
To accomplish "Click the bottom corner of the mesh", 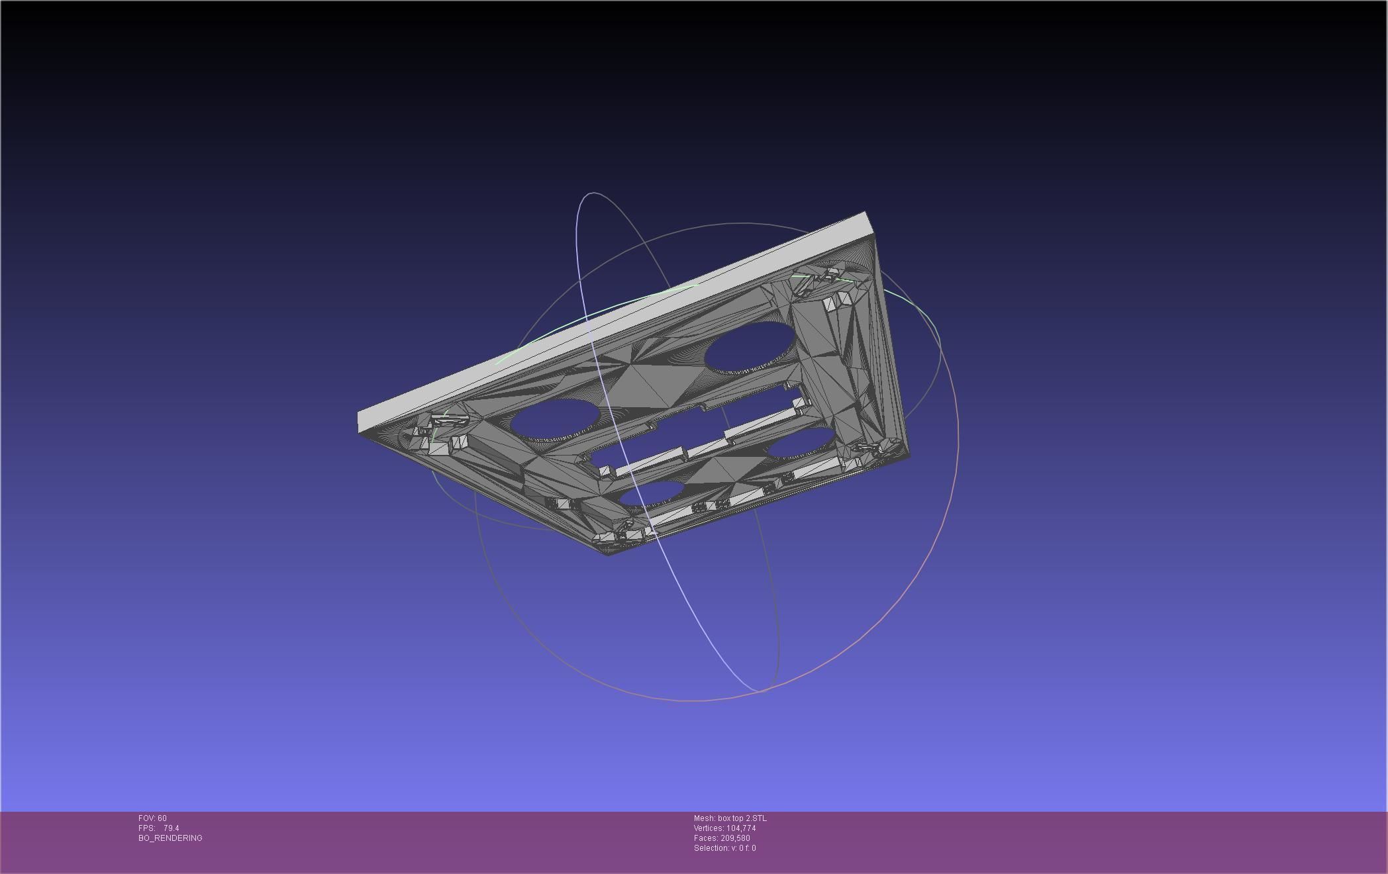I will pos(609,551).
